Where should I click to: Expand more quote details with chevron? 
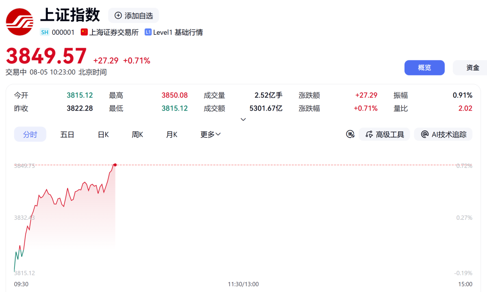(x=243, y=120)
